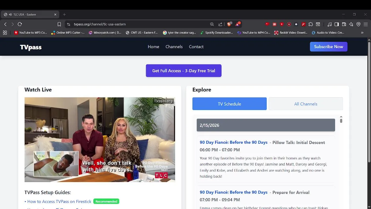Toggle the browser sidebar panel icon
The image size is (371, 209).
337,24
